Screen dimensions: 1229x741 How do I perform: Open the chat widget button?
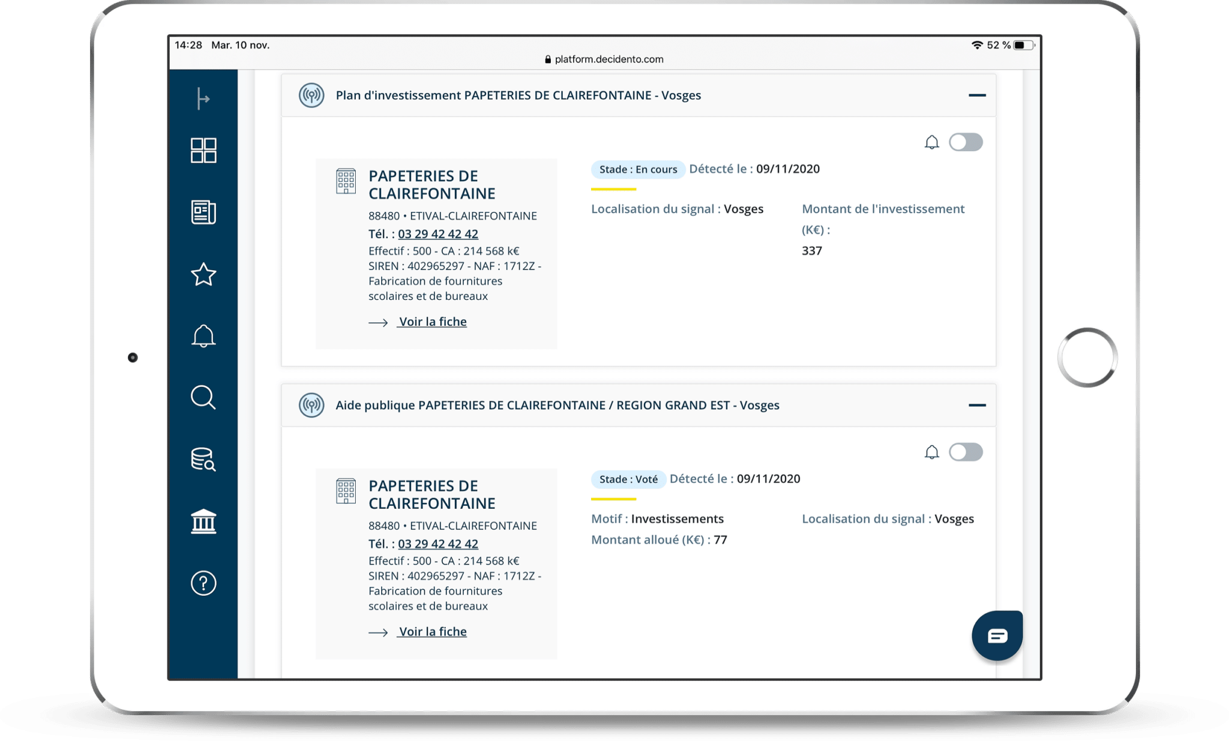997,635
